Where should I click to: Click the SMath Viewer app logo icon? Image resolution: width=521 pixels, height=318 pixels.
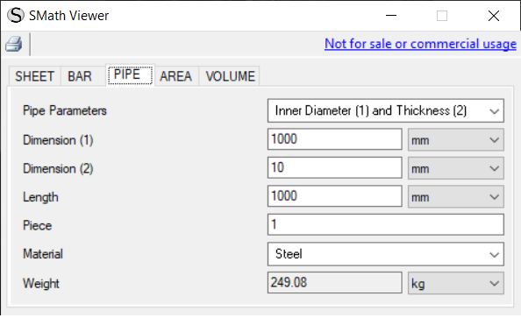(16, 15)
